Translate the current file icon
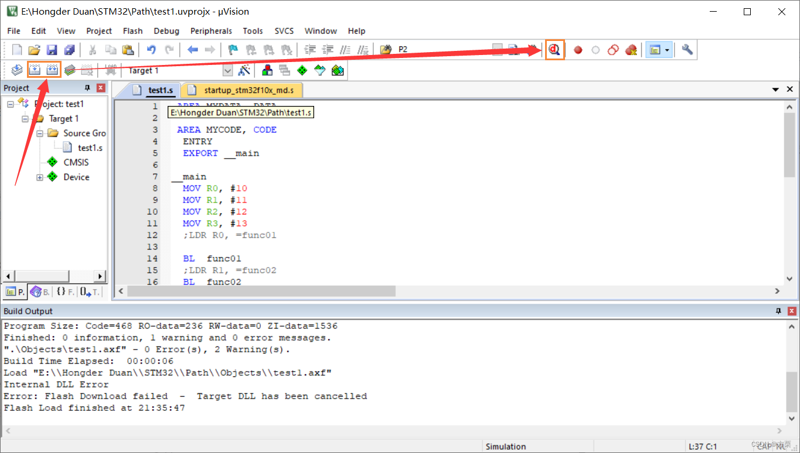Screen dimensions: 800x453 tap(17, 70)
